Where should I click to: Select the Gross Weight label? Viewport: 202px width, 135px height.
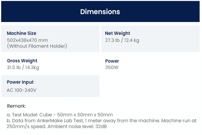22,61
